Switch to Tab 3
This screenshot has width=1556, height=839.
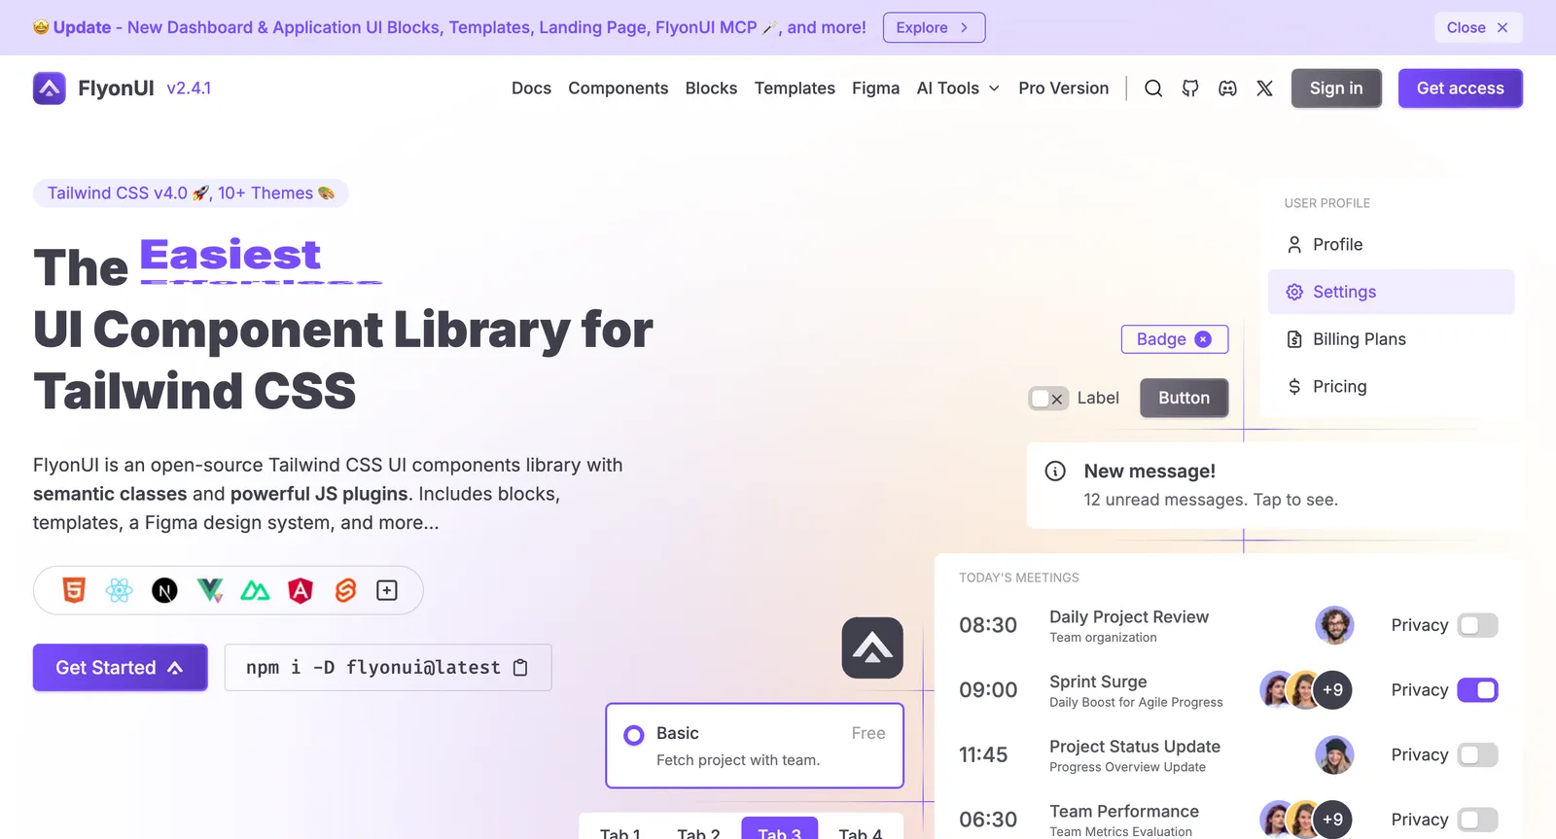pos(779,830)
